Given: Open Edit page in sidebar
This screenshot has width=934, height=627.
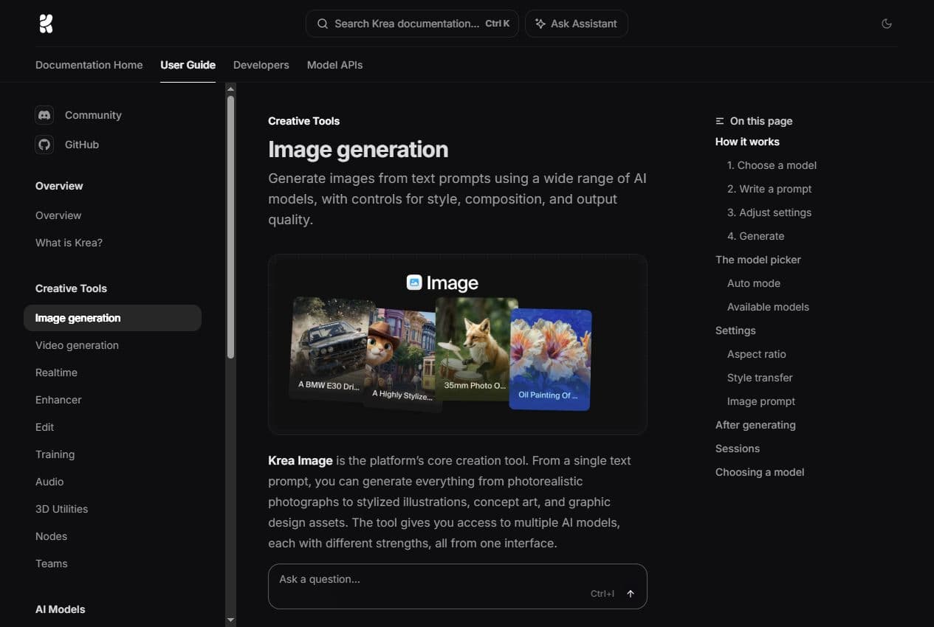Looking at the screenshot, I should click(44, 427).
